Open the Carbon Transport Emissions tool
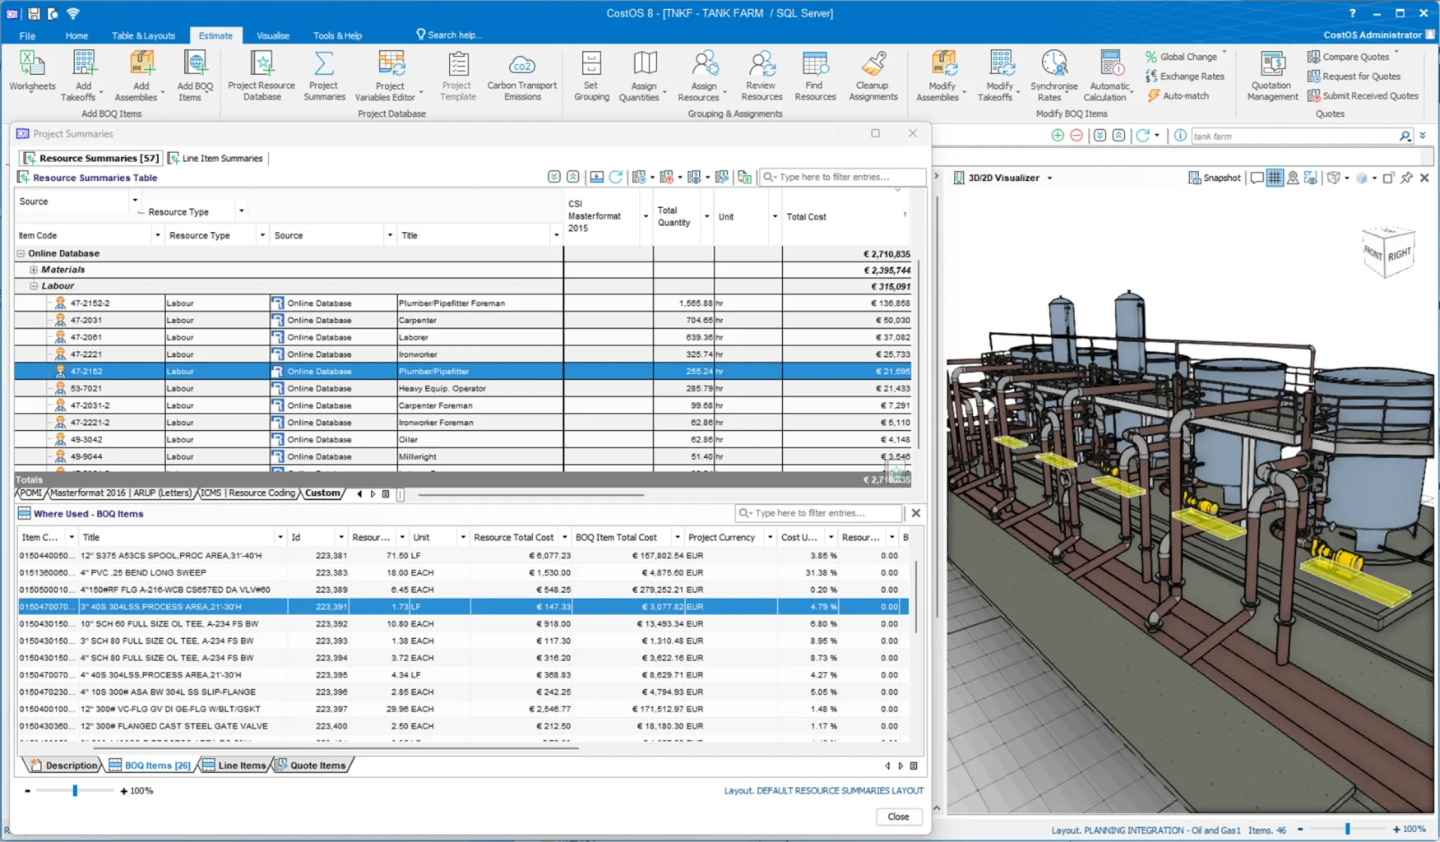This screenshot has height=842, width=1440. point(521,76)
